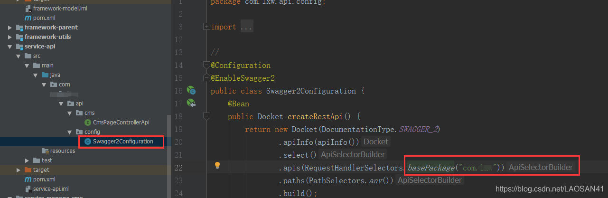608x198 pixels.
Task: Collapse the config package
Action: click(70, 132)
